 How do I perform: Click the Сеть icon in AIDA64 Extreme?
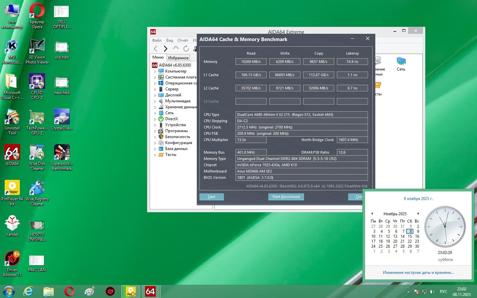[x=401, y=64]
